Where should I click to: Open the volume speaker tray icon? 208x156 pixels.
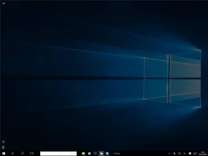coord(185,153)
